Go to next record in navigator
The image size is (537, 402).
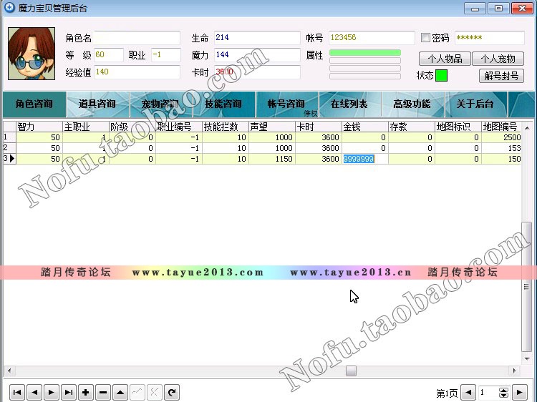pos(52,392)
